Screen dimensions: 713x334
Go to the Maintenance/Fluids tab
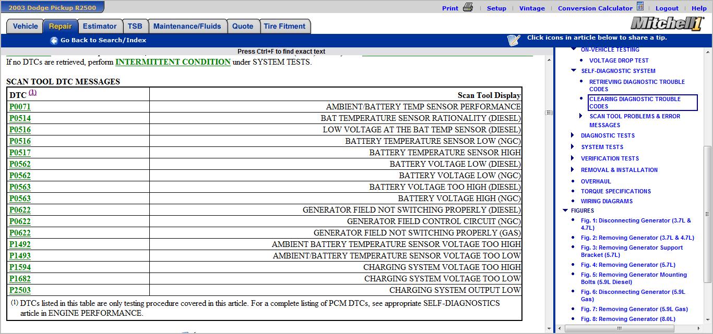pos(187,27)
